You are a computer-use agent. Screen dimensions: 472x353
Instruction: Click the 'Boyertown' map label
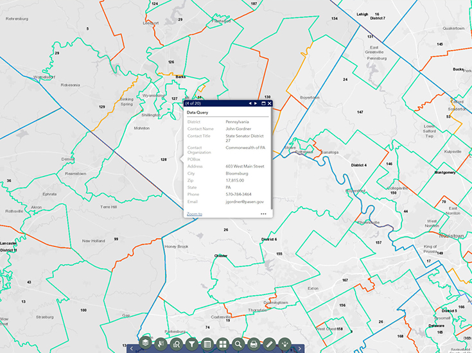coord(310,98)
